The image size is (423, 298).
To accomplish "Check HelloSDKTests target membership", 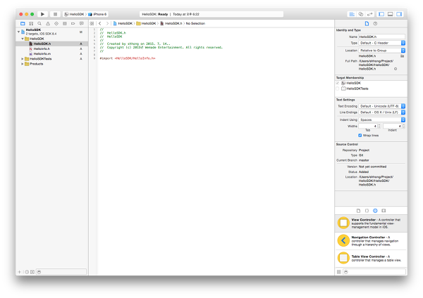I will pyautogui.click(x=338, y=89).
